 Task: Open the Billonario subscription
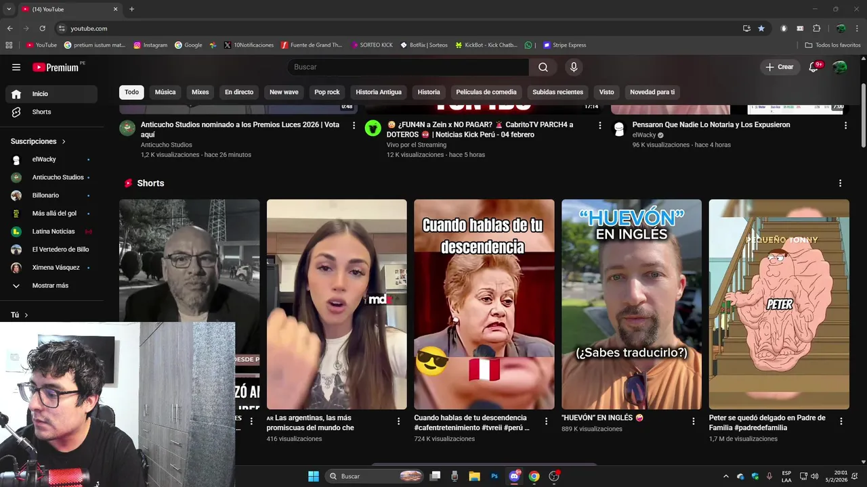(x=51, y=195)
